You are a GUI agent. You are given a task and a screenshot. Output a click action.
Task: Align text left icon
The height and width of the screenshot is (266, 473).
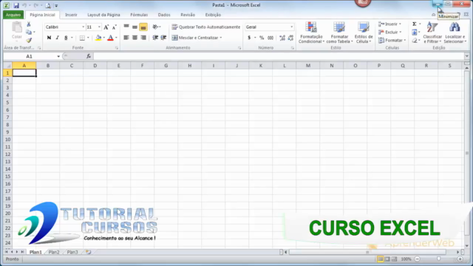(x=126, y=38)
